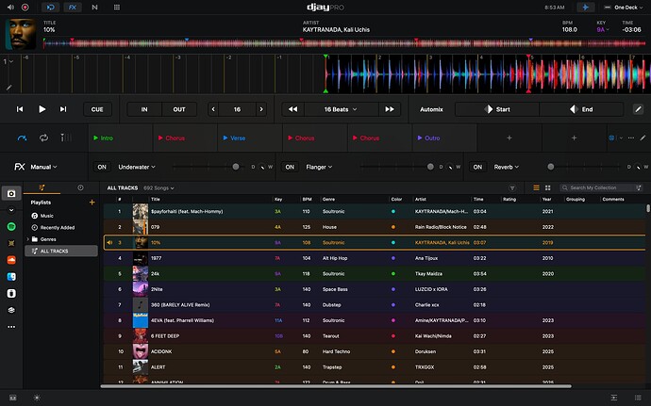Image resolution: width=651 pixels, height=406 pixels.
Task: Select ALL TRACKS in the sidebar
Action: click(61, 251)
